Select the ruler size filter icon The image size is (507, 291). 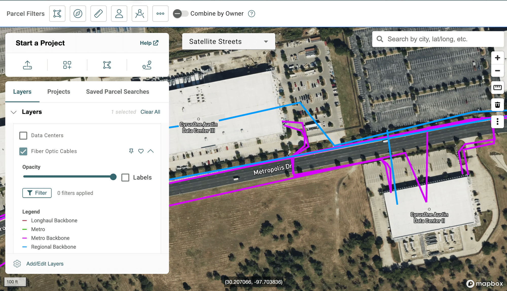click(x=98, y=14)
